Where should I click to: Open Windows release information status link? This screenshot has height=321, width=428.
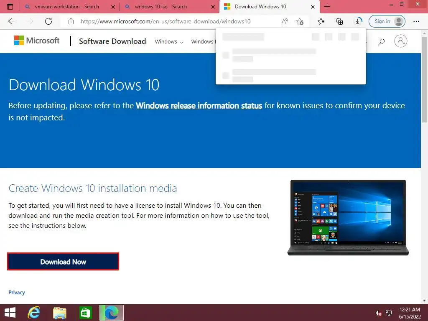(x=199, y=106)
